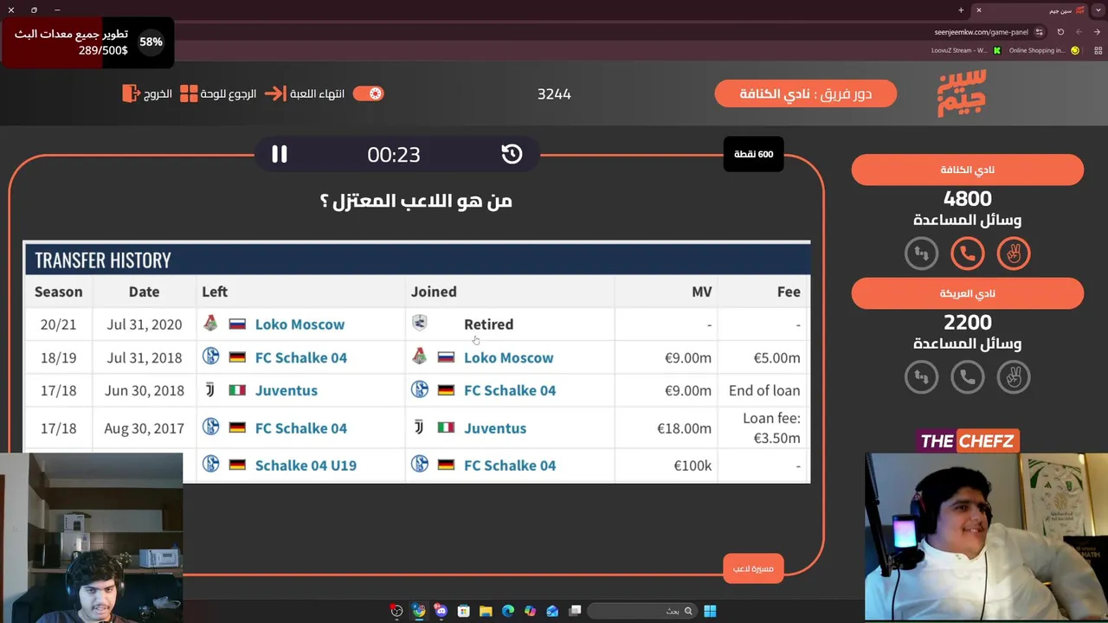Viewport: 1108px width, 623px height.
Task: Click the taskbar search box بحث
Action: point(642,611)
